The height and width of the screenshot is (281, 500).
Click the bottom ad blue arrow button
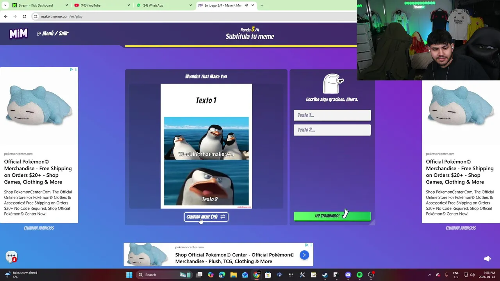pos(304,255)
